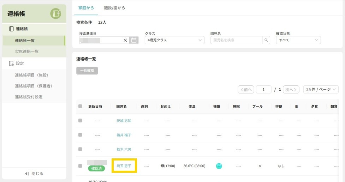Clear the search date with X icon
The width and height of the screenshot is (345, 182).
[125, 40]
